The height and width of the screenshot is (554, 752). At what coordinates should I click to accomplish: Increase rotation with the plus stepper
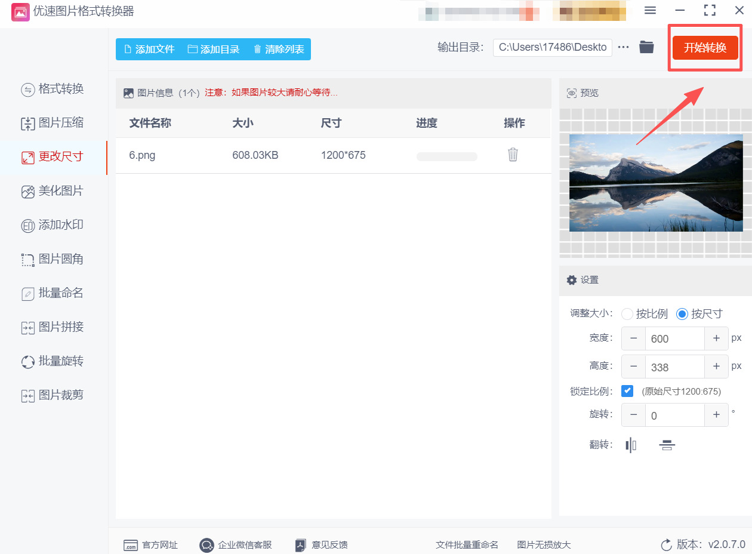[716, 415]
